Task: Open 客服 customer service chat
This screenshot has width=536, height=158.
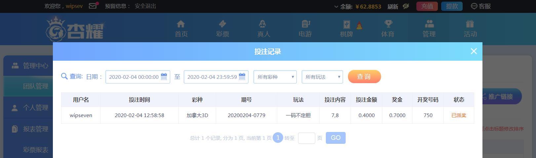Action: (x=481, y=6)
